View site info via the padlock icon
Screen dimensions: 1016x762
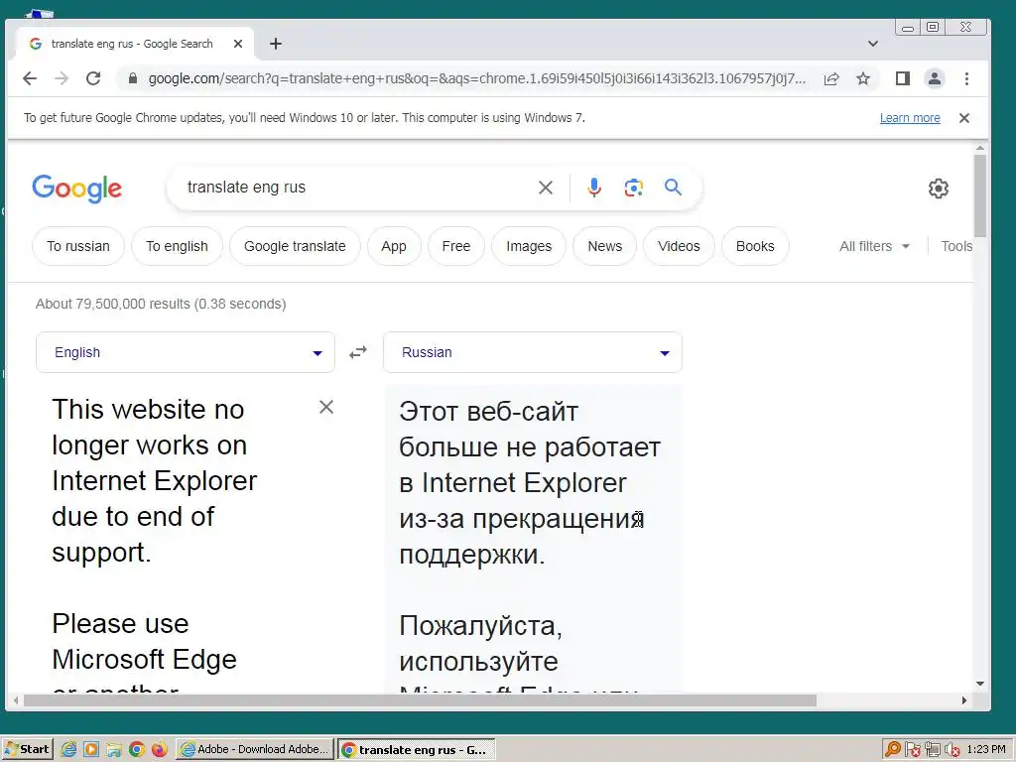(x=133, y=78)
